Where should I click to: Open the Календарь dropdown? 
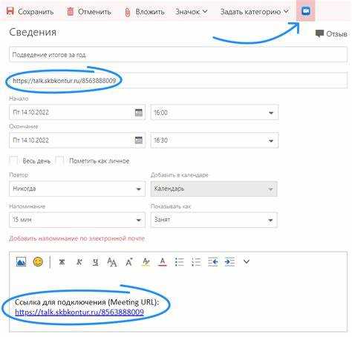[214, 189]
